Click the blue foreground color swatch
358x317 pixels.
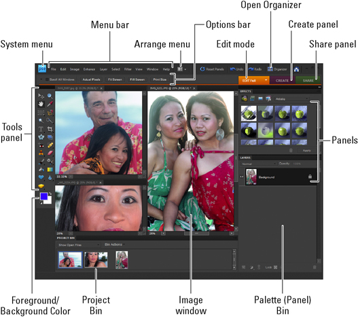coord(43,196)
